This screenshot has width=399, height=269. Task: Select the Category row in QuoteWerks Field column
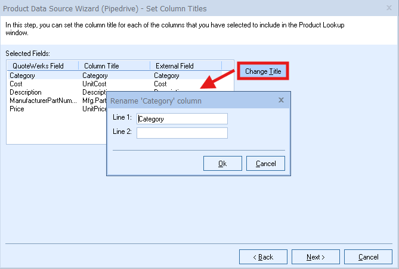tap(22, 76)
